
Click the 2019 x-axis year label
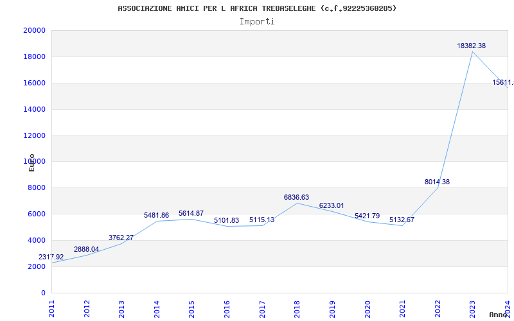click(332, 309)
